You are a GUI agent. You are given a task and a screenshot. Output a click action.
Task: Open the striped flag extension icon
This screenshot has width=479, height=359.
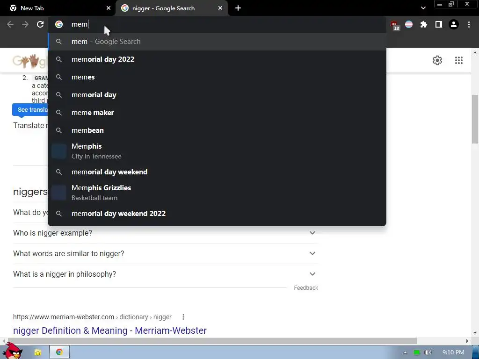click(409, 24)
